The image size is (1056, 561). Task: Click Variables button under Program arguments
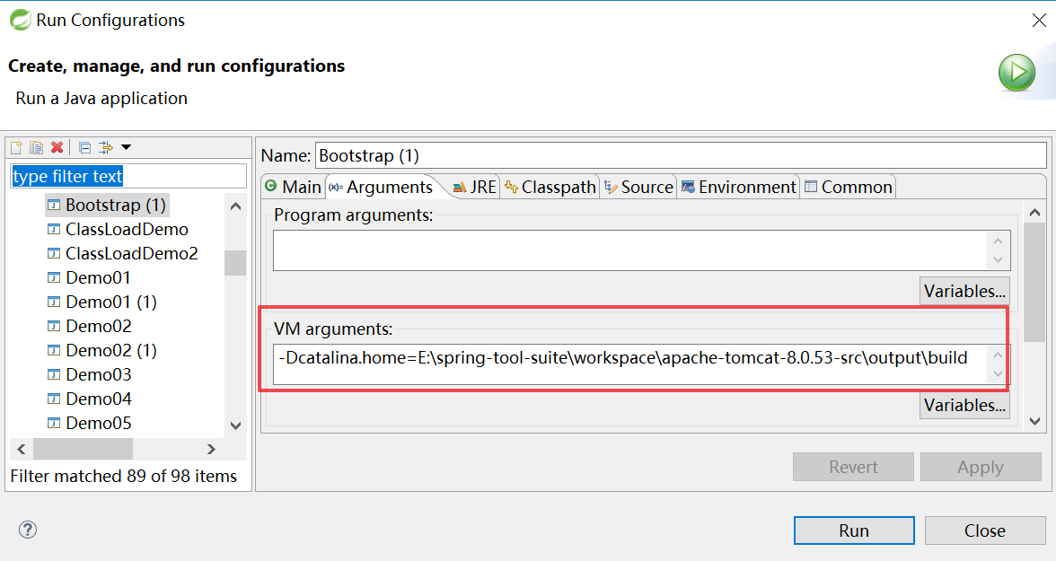[x=964, y=291]
